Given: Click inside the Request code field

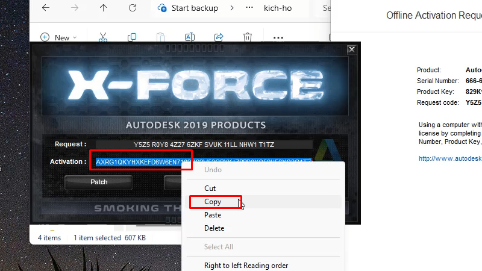Looking at the screenshot, I should pos(204,145).
